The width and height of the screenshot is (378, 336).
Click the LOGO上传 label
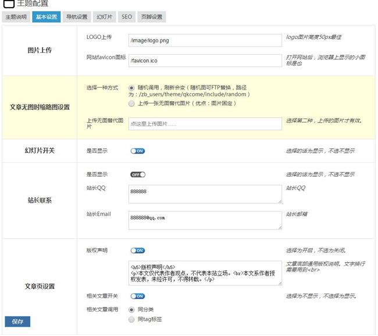tap(99, 37)
